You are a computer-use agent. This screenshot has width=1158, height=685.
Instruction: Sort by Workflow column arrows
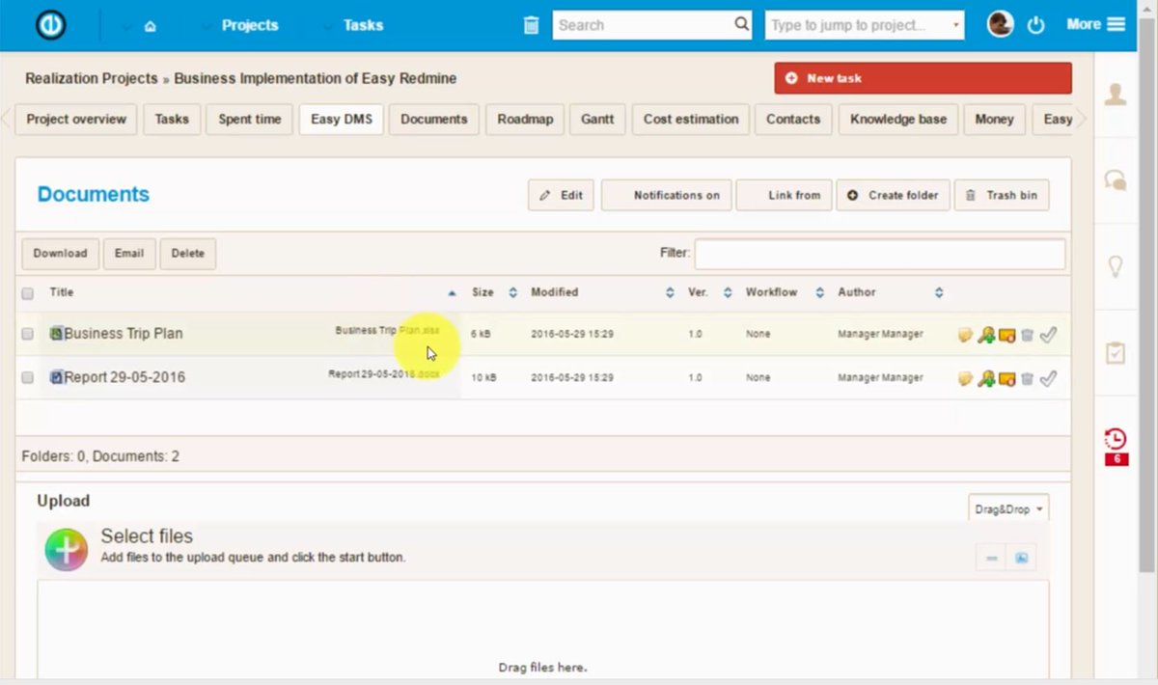click(x=819, y=292)
